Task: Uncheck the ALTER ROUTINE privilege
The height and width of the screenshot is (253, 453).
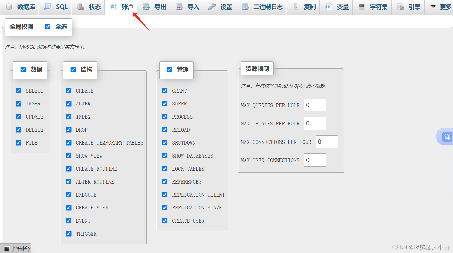Action: tap(69, 181)
